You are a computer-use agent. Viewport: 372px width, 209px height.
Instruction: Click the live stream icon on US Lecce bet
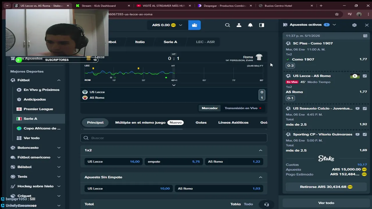(355, 76)
